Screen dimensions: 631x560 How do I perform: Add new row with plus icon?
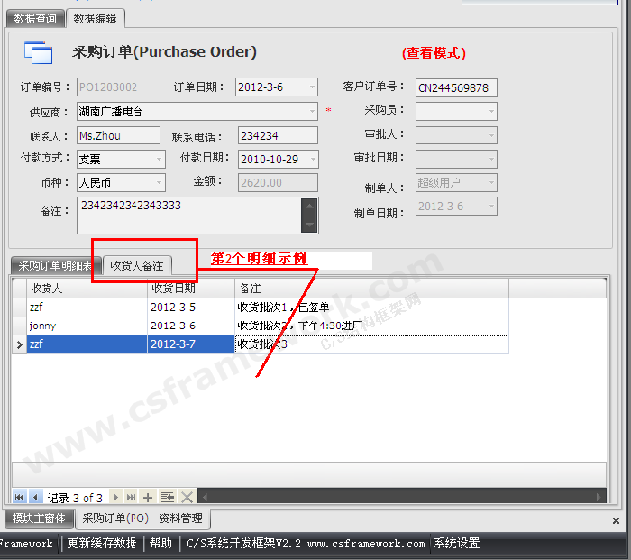click(149, 497)
